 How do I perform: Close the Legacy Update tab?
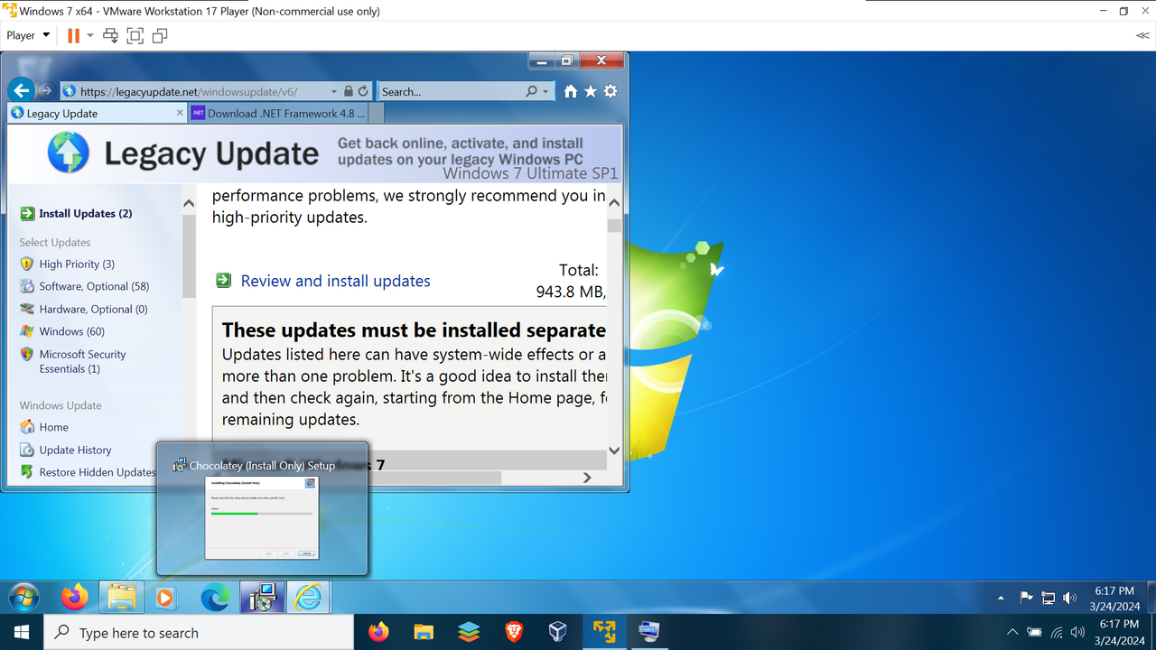tap(180, 113)
